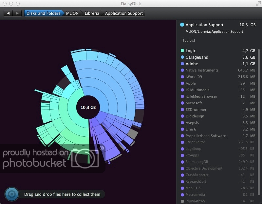Click the Top List vertical scrollbar

point(259,98)
